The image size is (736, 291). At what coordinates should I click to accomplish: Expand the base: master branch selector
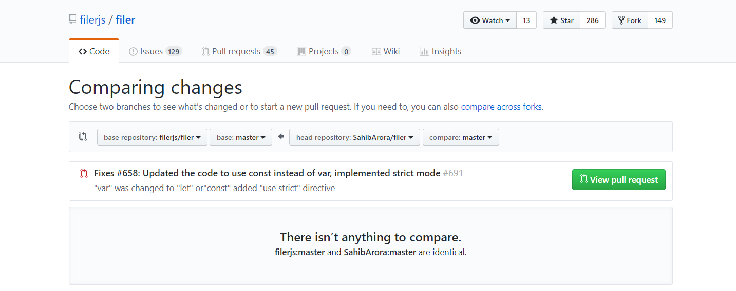click(x=241, y=137)
